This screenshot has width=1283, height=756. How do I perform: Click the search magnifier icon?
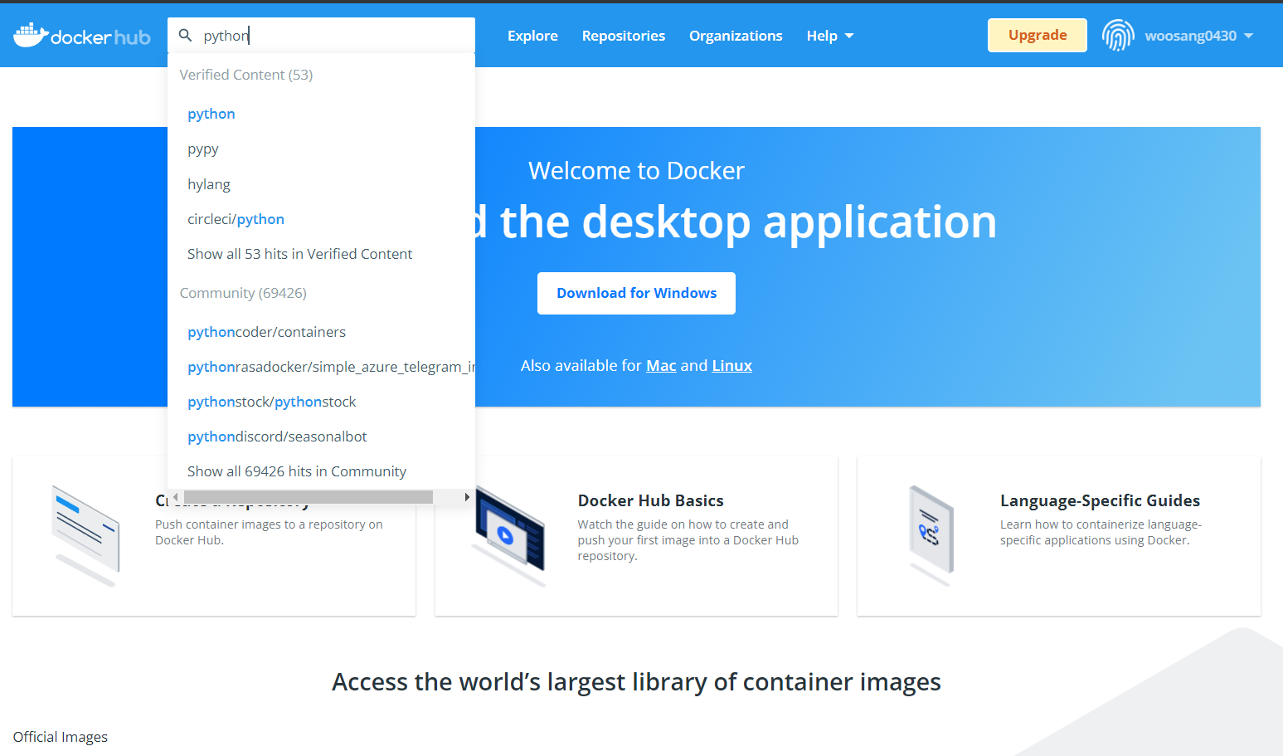point(186,35)
